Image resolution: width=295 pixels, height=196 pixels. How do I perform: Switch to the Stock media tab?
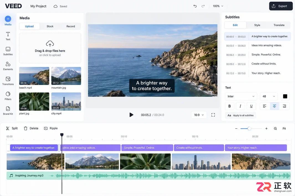pos(50,26)
